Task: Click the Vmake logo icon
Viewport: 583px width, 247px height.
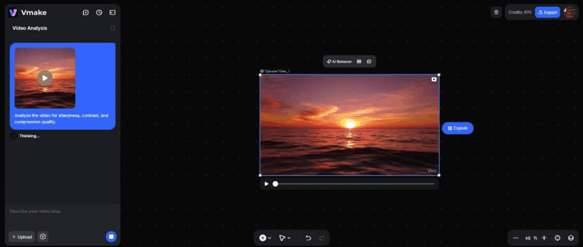Action: click(x=13, y=13)
